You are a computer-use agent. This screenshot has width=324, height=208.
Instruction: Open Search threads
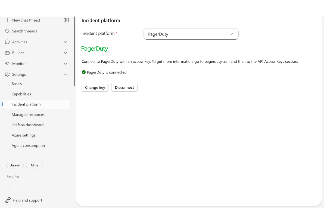tap(24, 31)
